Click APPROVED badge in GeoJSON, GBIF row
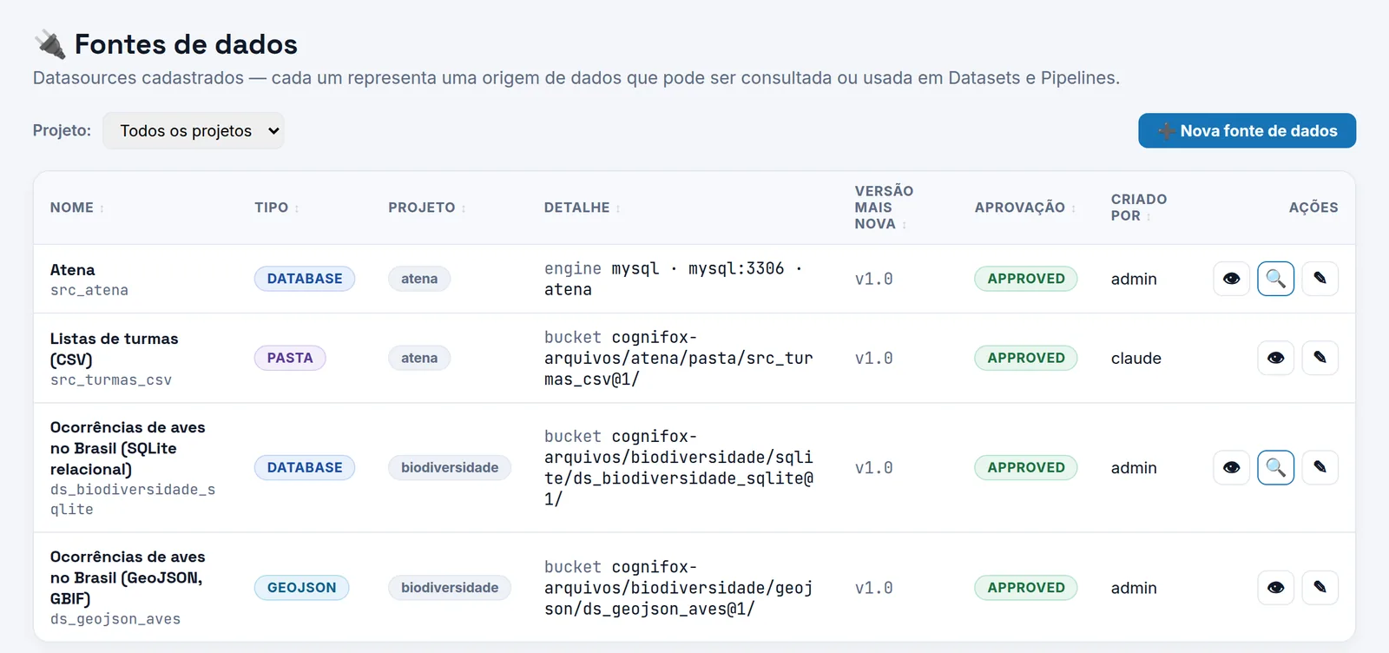The width and height of the screenshot is (1389, 653). coord(1026,588)
